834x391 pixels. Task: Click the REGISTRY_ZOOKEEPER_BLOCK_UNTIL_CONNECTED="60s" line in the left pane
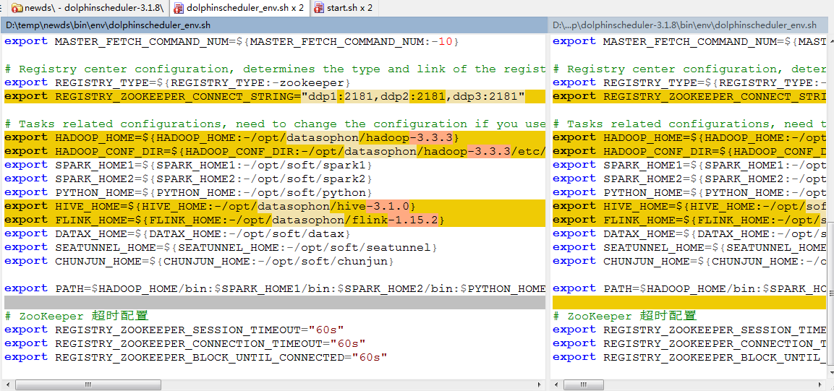pos(196,358)
